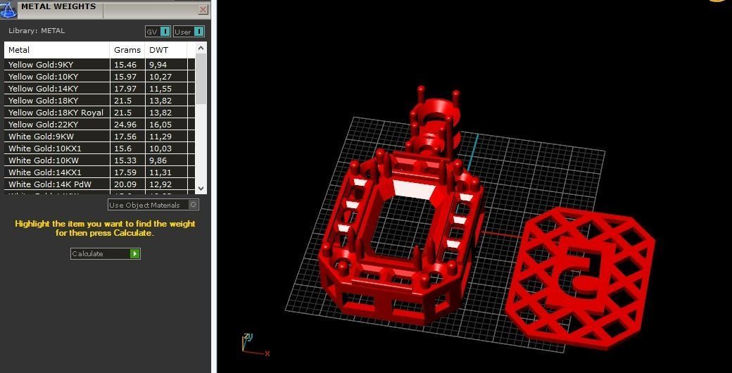Close the Metal Weights panel
This screenshot has height=373, width=732.
coord(203,9)
